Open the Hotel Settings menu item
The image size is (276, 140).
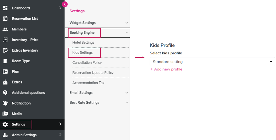(83, 43)
